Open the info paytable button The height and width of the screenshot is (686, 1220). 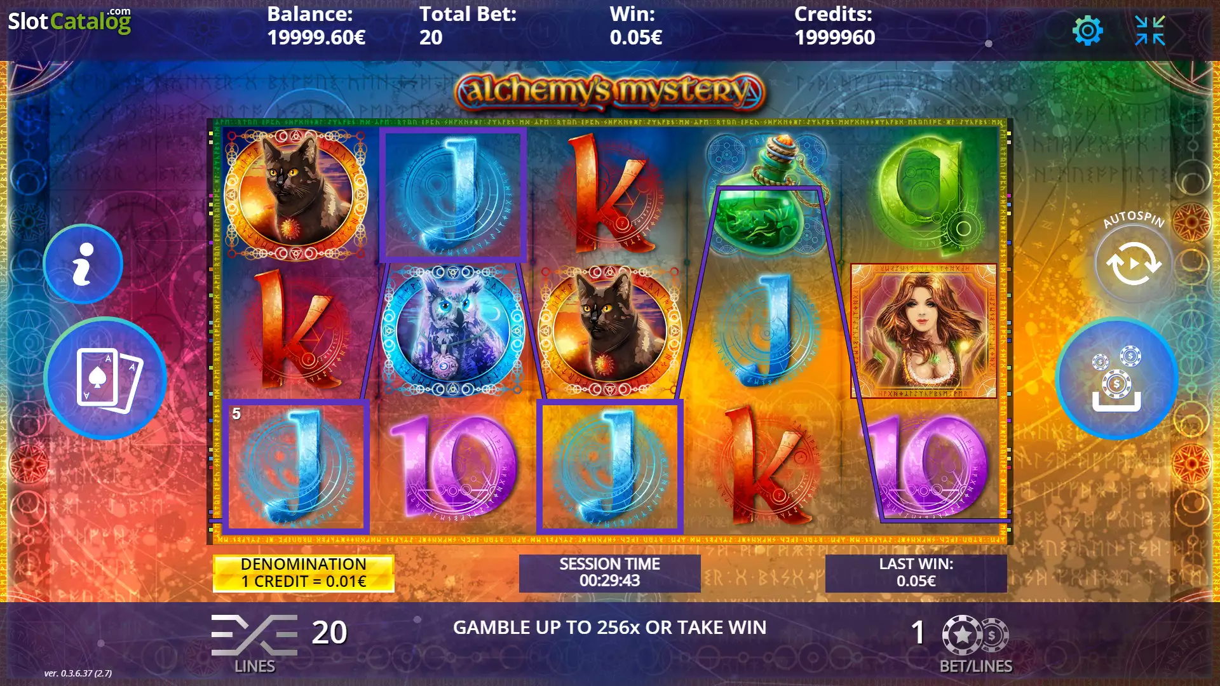tap(83, 264)
